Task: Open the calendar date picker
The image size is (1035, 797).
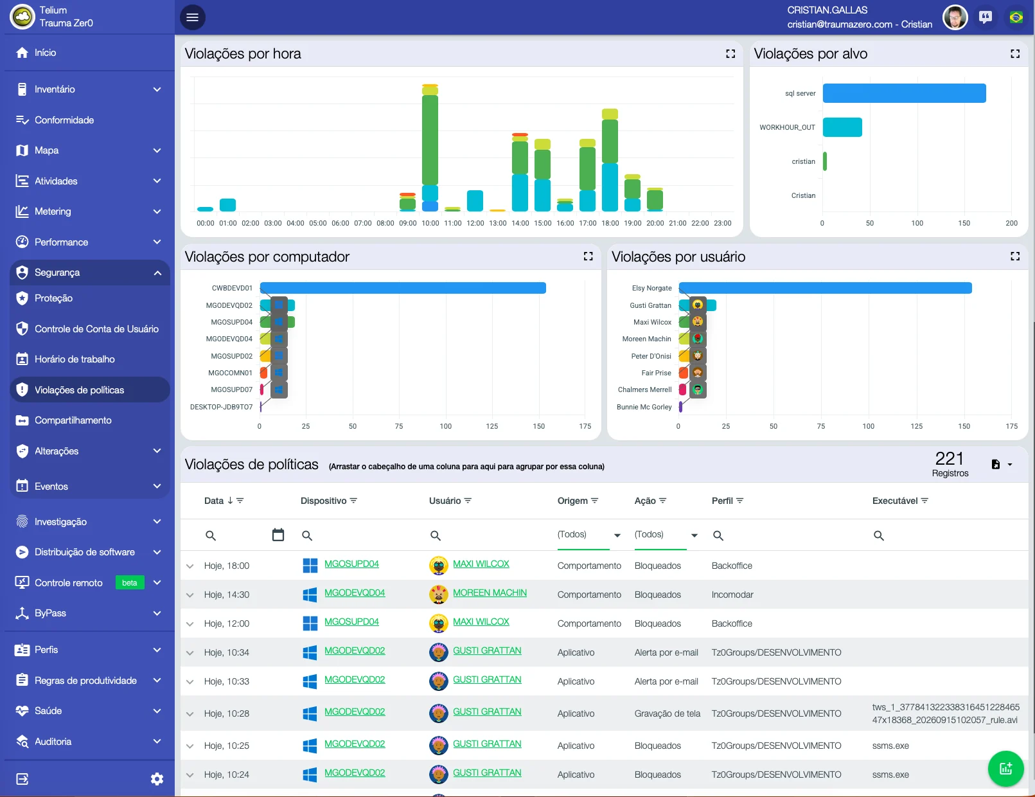Action: [278, 535]
